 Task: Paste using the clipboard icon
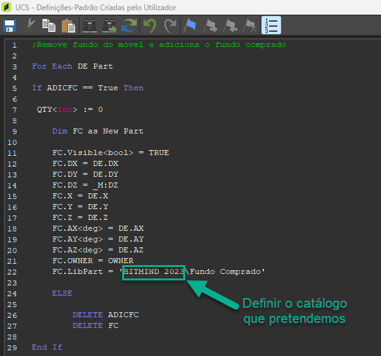click(68, 25)
